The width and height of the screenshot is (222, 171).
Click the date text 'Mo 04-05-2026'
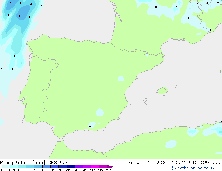click(x=148, y=163)
